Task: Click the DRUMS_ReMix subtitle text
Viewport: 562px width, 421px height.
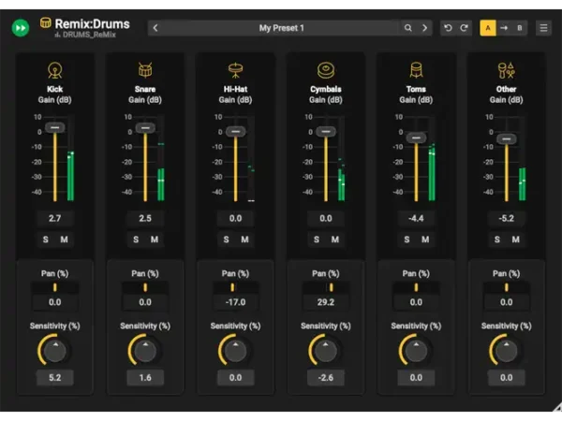Action: coord(89,35)
